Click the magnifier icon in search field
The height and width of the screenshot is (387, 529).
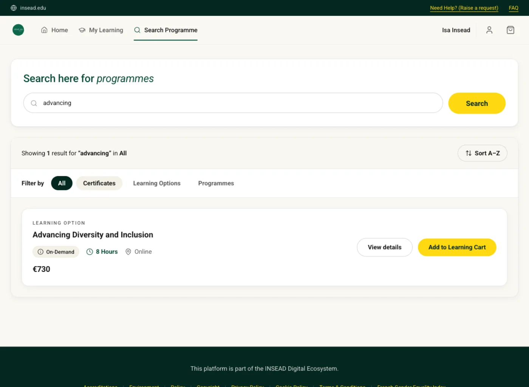click(x=34, y=103)
